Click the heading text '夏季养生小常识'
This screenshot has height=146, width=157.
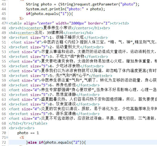pyautogui.click(x=57, y=28)
